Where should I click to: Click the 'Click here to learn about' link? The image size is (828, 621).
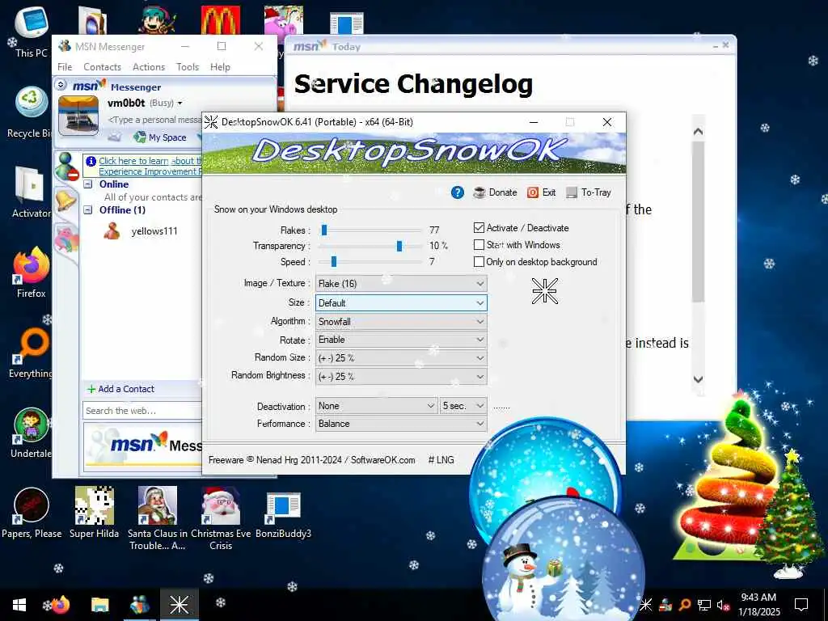point(150,161)
